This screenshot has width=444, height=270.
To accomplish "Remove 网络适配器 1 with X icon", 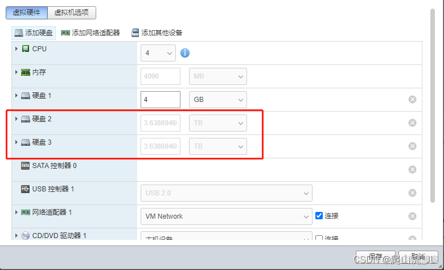I will tap(412, 216).
